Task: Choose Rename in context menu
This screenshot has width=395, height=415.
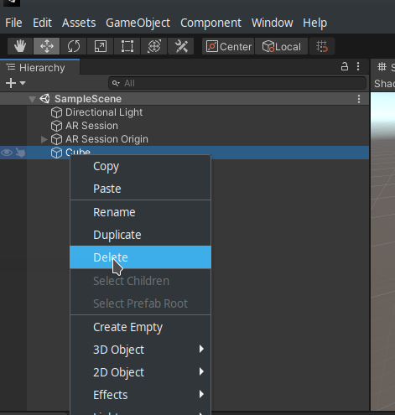Action: (140, 212)
